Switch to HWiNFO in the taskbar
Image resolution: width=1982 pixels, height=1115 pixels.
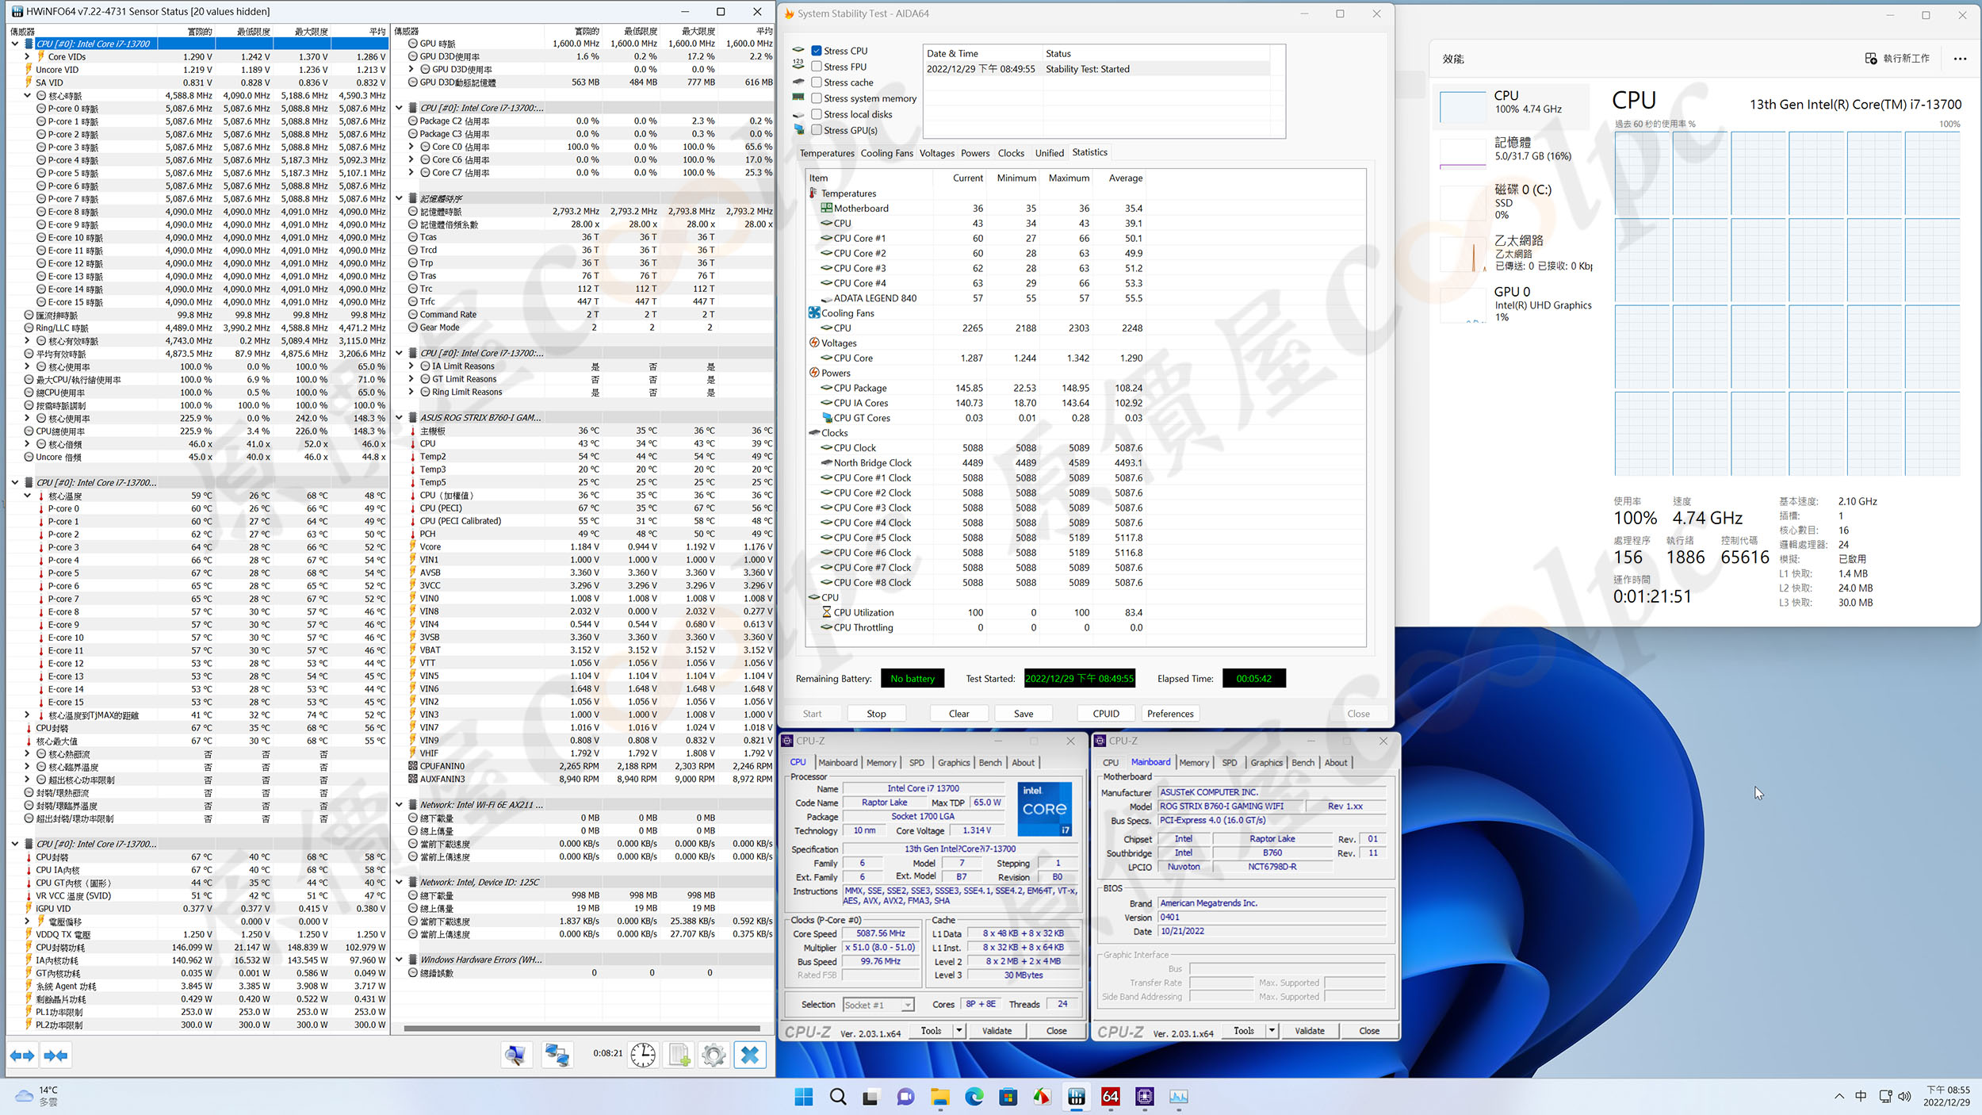(x=1077, y=1097)
